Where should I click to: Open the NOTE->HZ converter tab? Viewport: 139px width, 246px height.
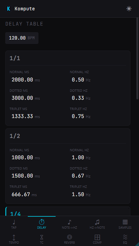click(x=69, y=224)
